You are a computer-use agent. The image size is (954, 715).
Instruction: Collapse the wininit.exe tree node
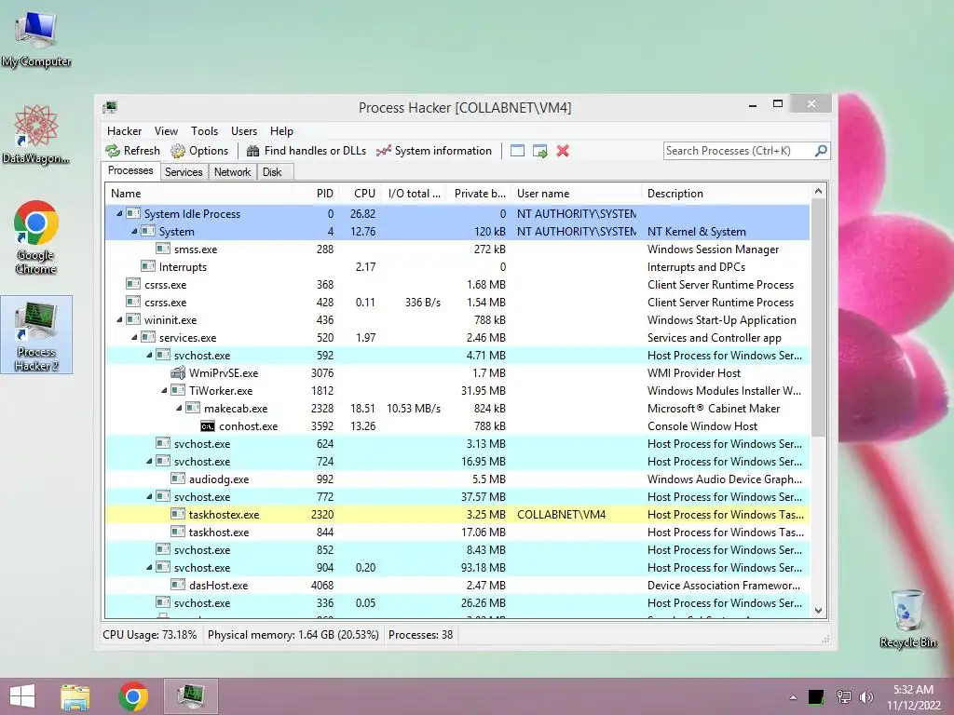pos(119,320)
